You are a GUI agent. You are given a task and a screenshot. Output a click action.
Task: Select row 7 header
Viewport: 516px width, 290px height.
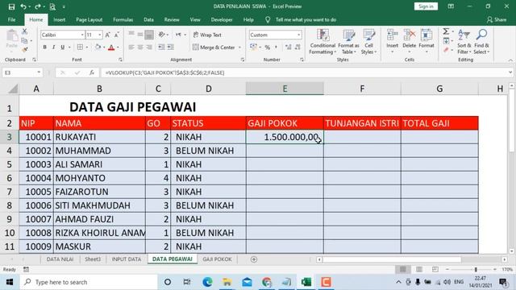[9, 192]
